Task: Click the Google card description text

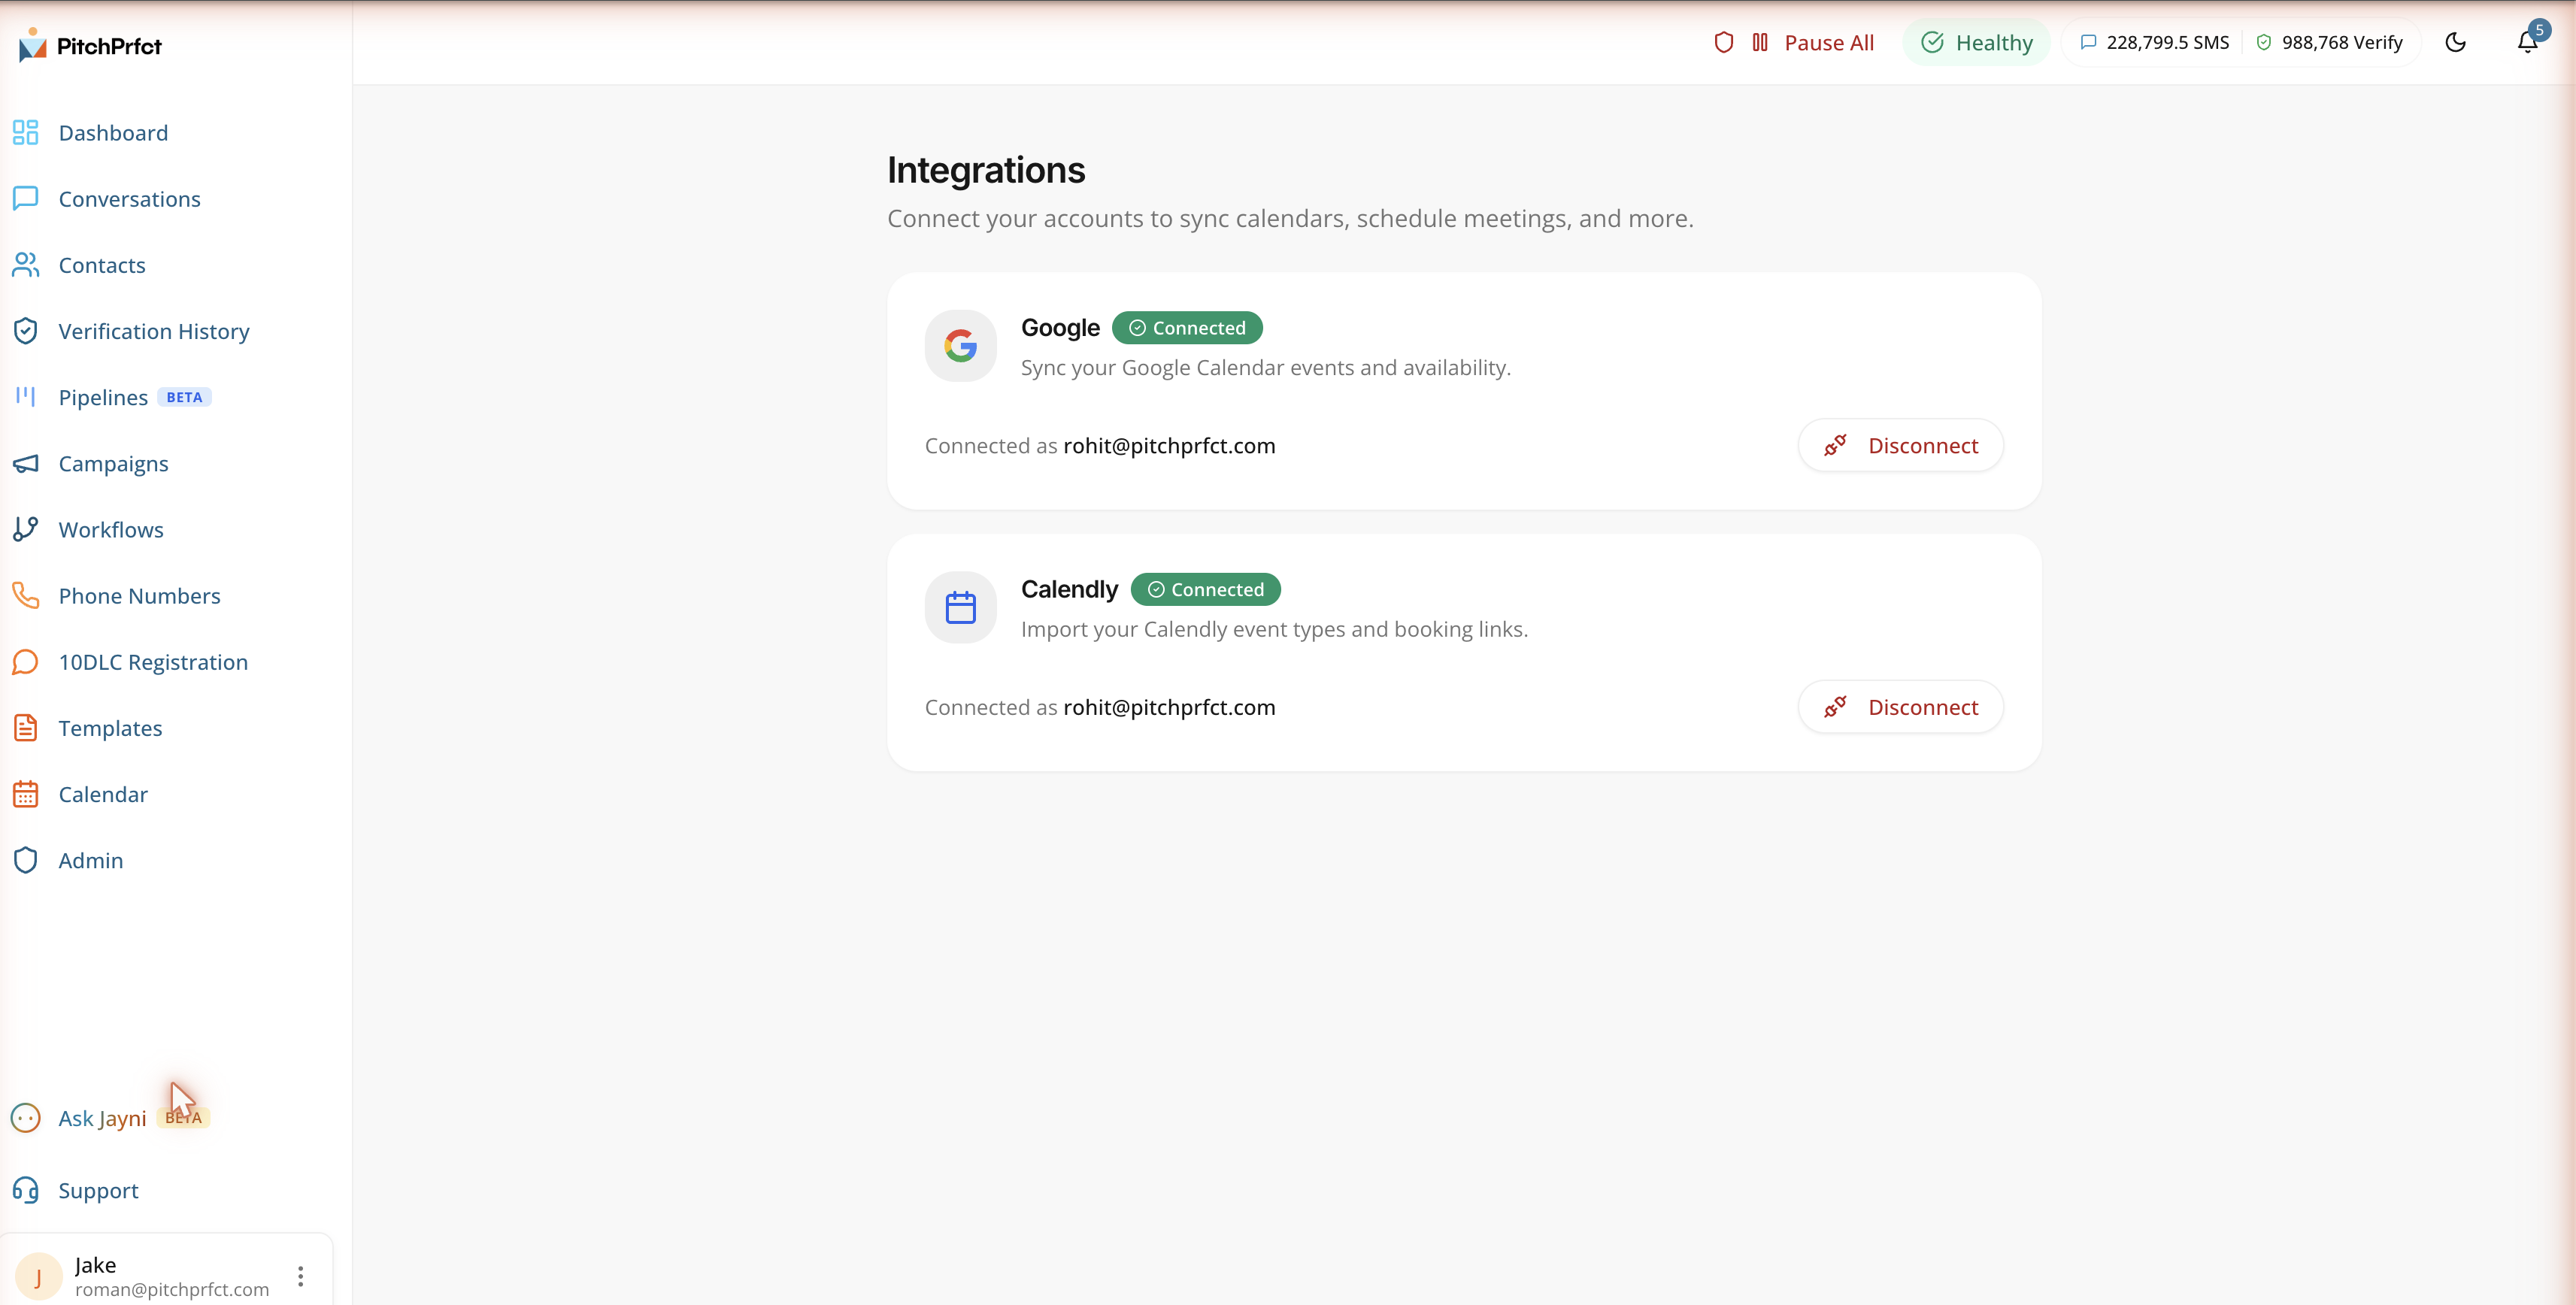Action: click(1265, 367)
